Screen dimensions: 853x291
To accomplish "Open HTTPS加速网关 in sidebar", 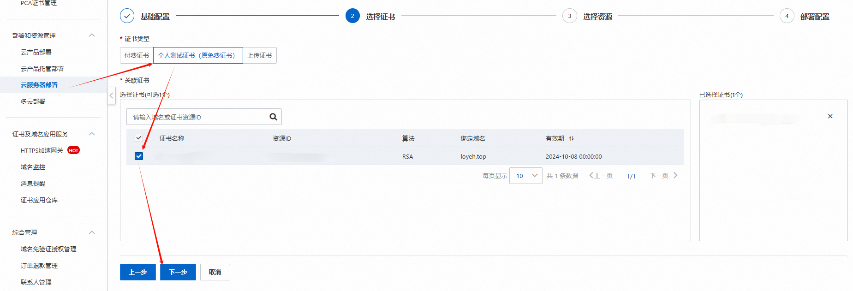I will pyautogui.click(x=42, y=150).
